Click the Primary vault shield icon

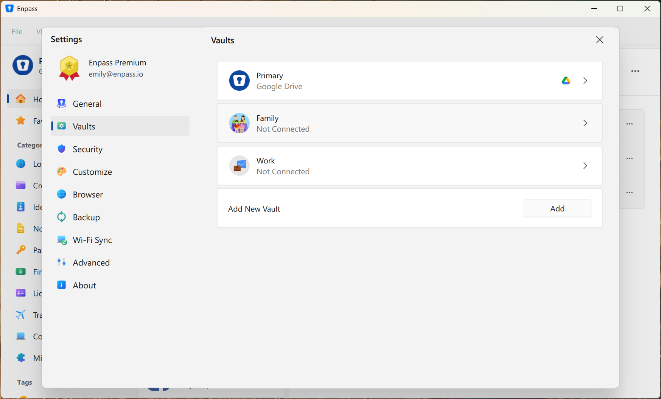click(240, 81)
